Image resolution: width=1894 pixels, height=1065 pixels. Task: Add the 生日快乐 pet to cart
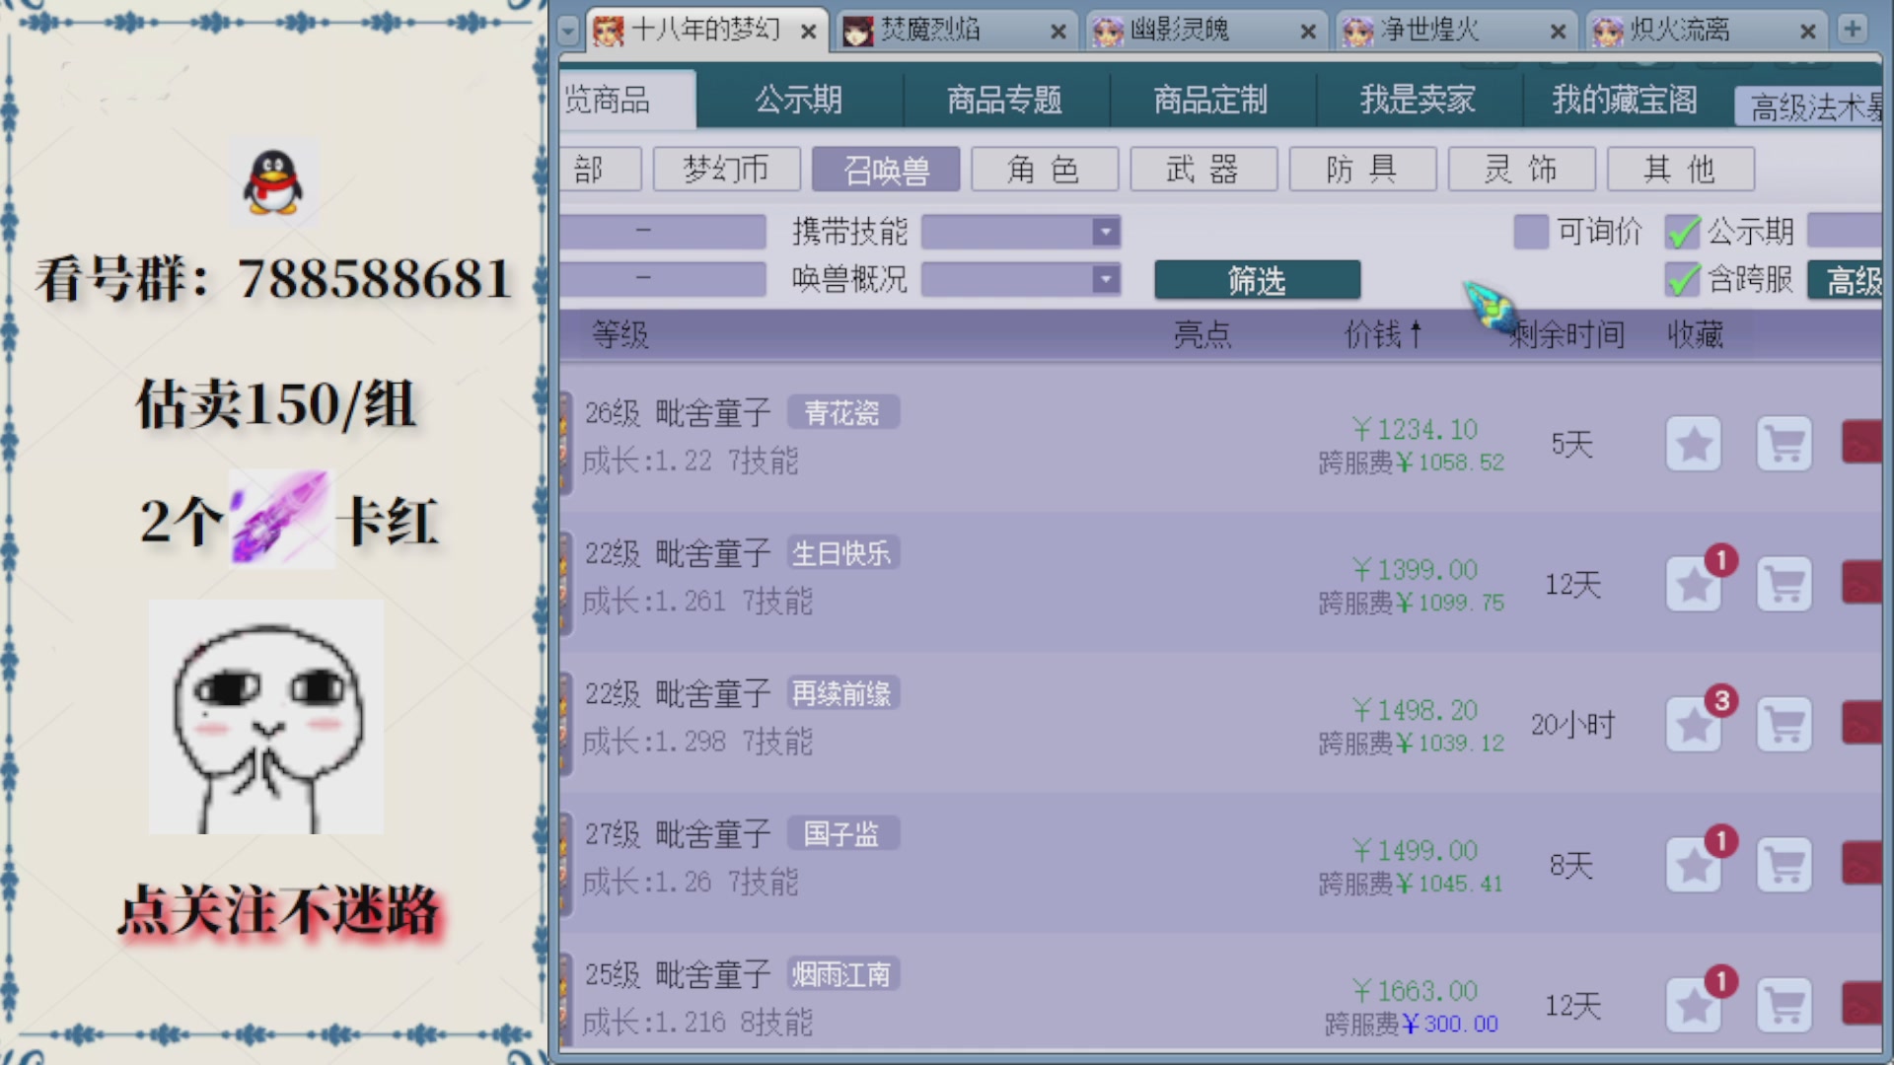click(x=1785, y=585)
